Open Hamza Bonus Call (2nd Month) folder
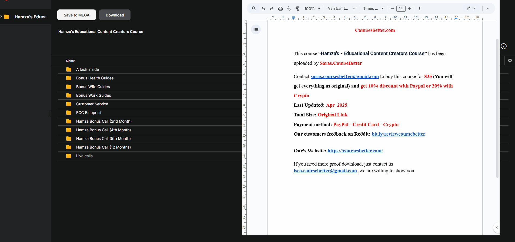The height and width of the screenshot is (242, 515). coord(150,121)
